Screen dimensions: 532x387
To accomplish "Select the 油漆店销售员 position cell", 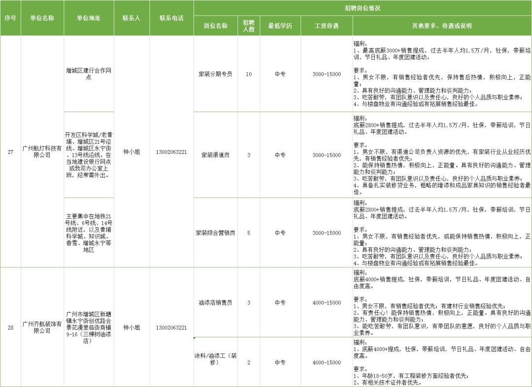I will point(215,302).
